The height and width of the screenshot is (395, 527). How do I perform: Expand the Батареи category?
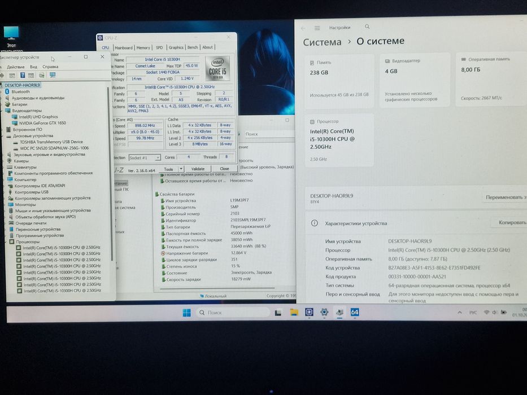(2, 104)
